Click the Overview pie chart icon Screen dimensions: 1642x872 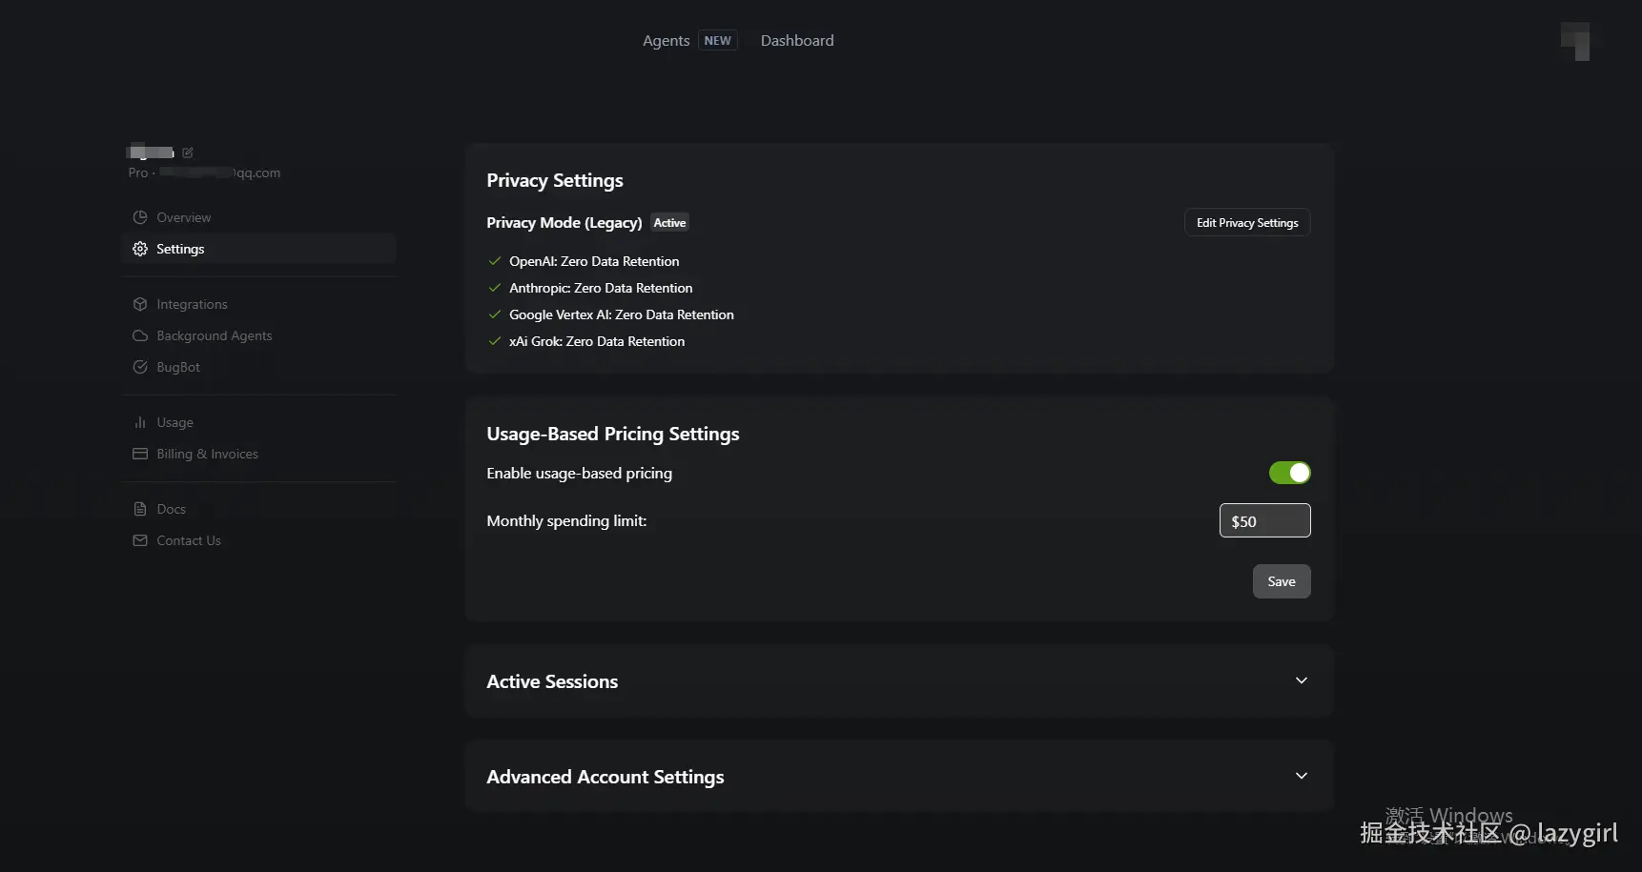pyautogui.click(x=140, y=217)
